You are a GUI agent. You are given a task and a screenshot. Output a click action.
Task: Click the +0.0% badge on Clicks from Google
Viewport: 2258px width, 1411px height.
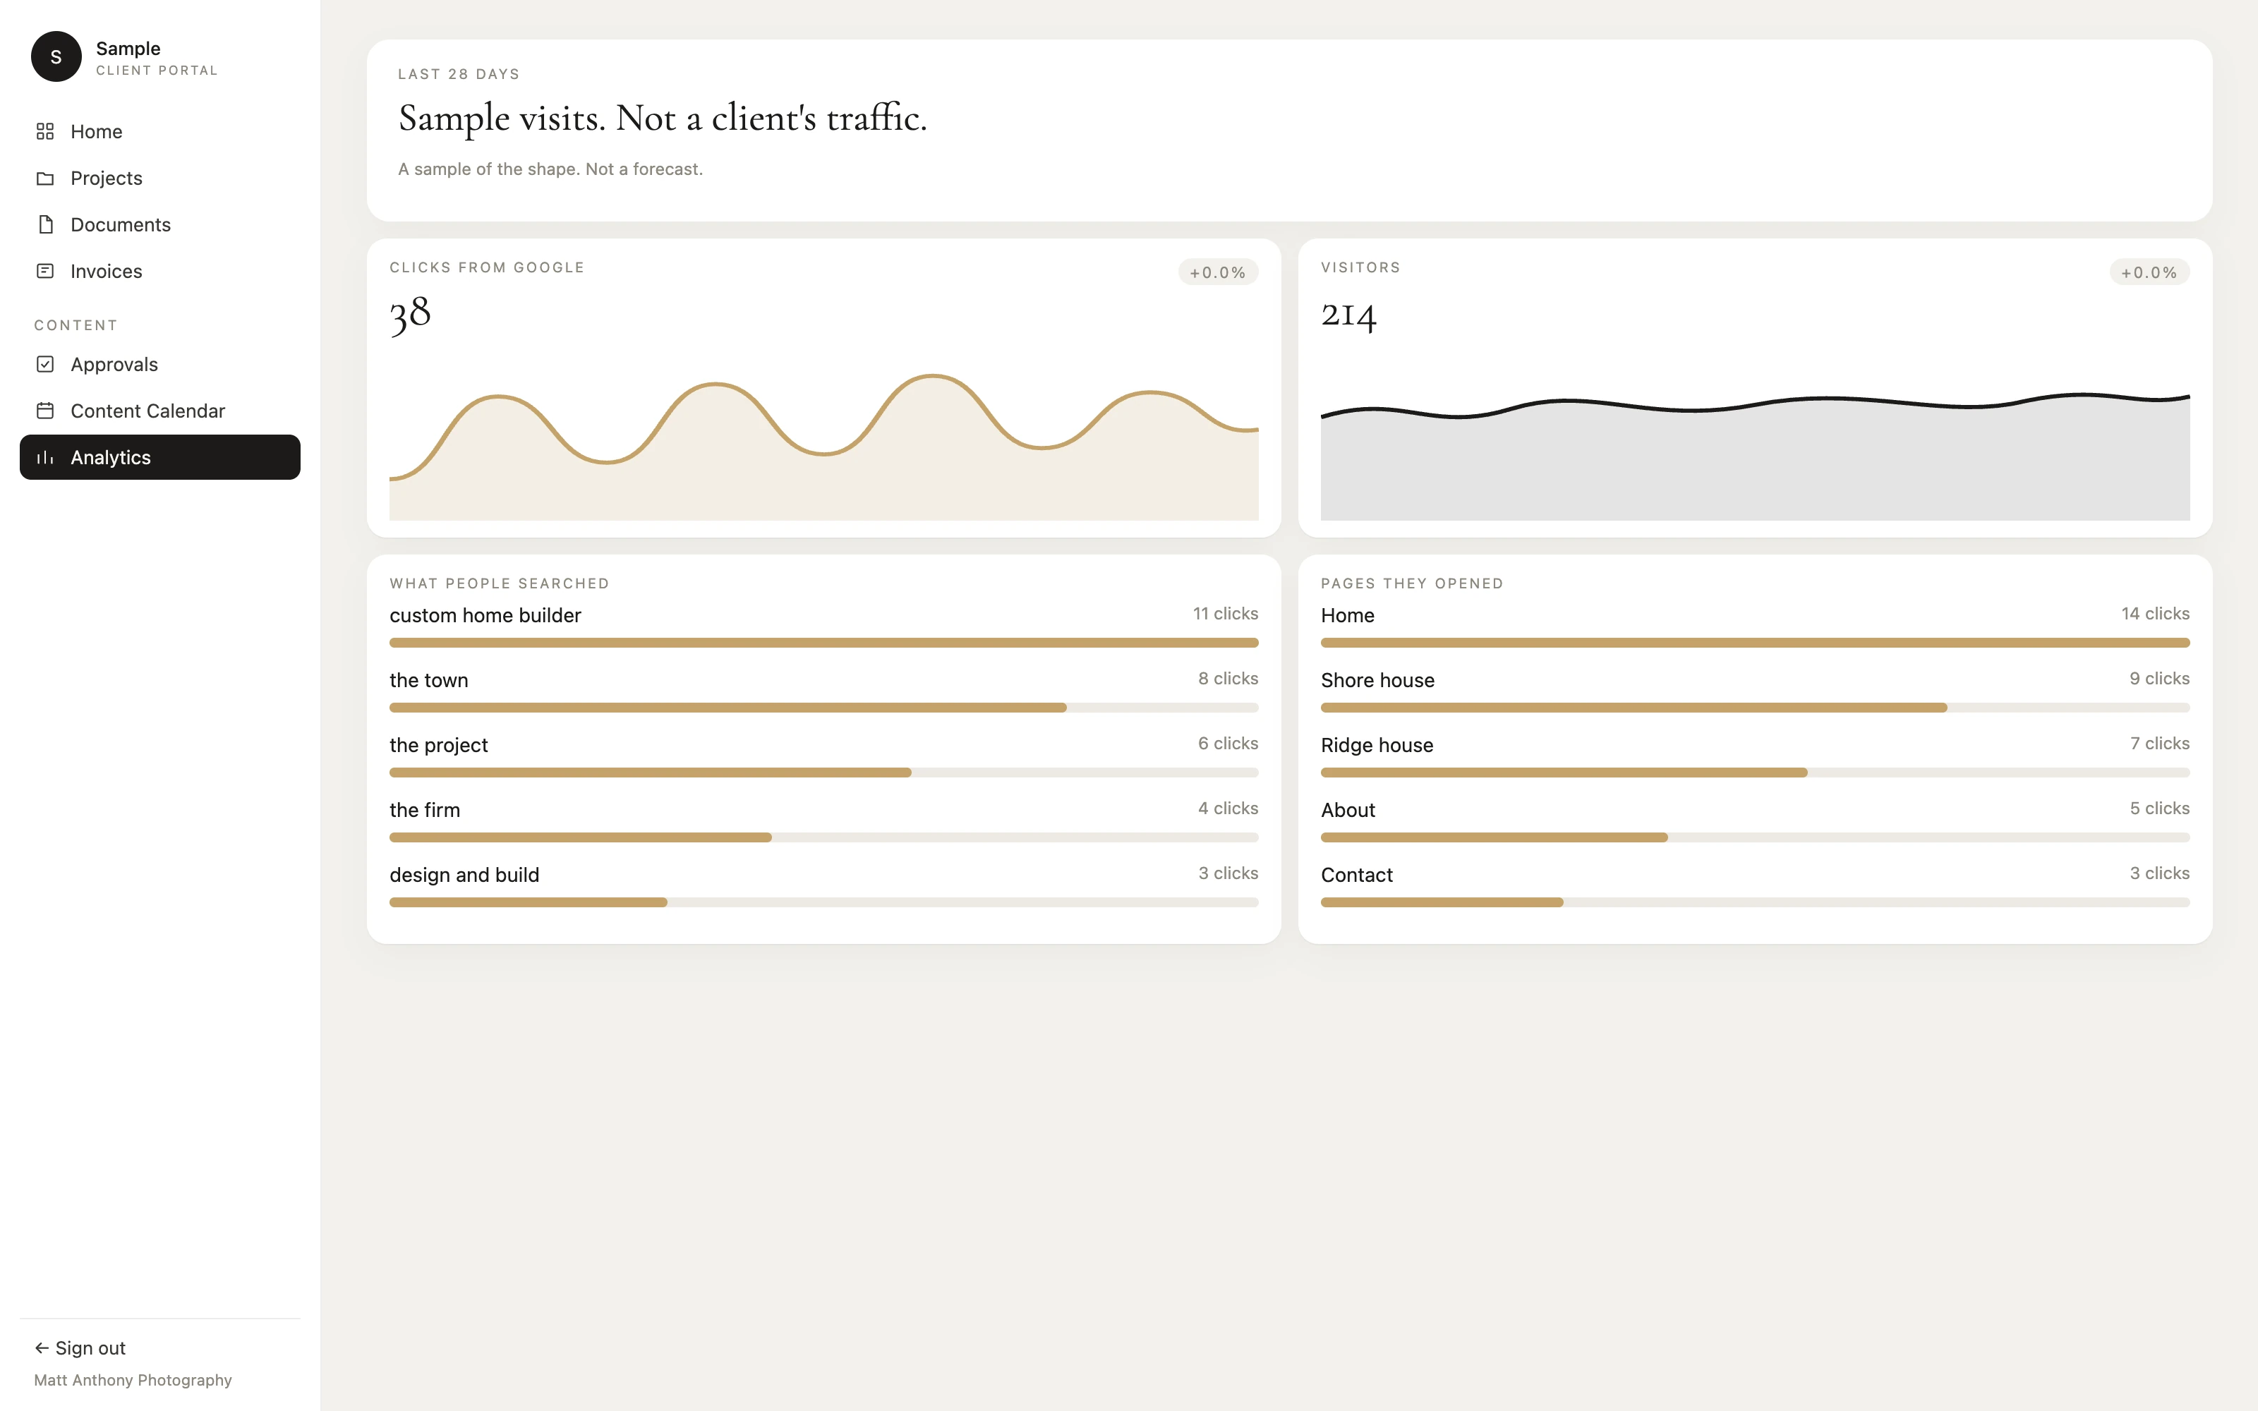tap(1218, 272)
